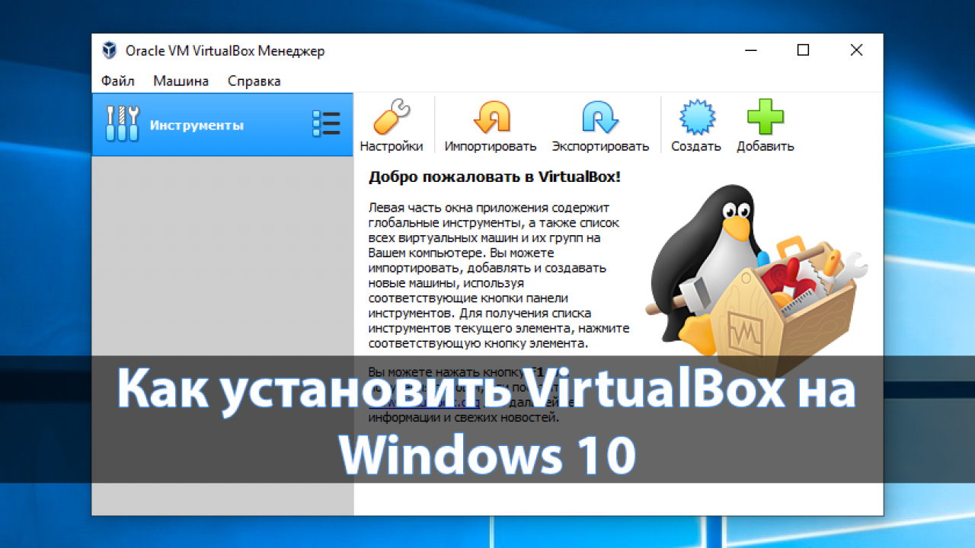Click the Импортировать arrow icon
The width and height of the screenshot is (975, 548).
point(491,118)
